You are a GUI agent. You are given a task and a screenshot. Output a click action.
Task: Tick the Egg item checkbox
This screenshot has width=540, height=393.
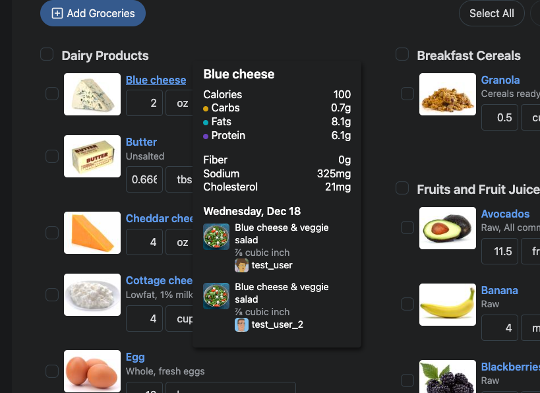pyautogui.click(x=52, y=371)
